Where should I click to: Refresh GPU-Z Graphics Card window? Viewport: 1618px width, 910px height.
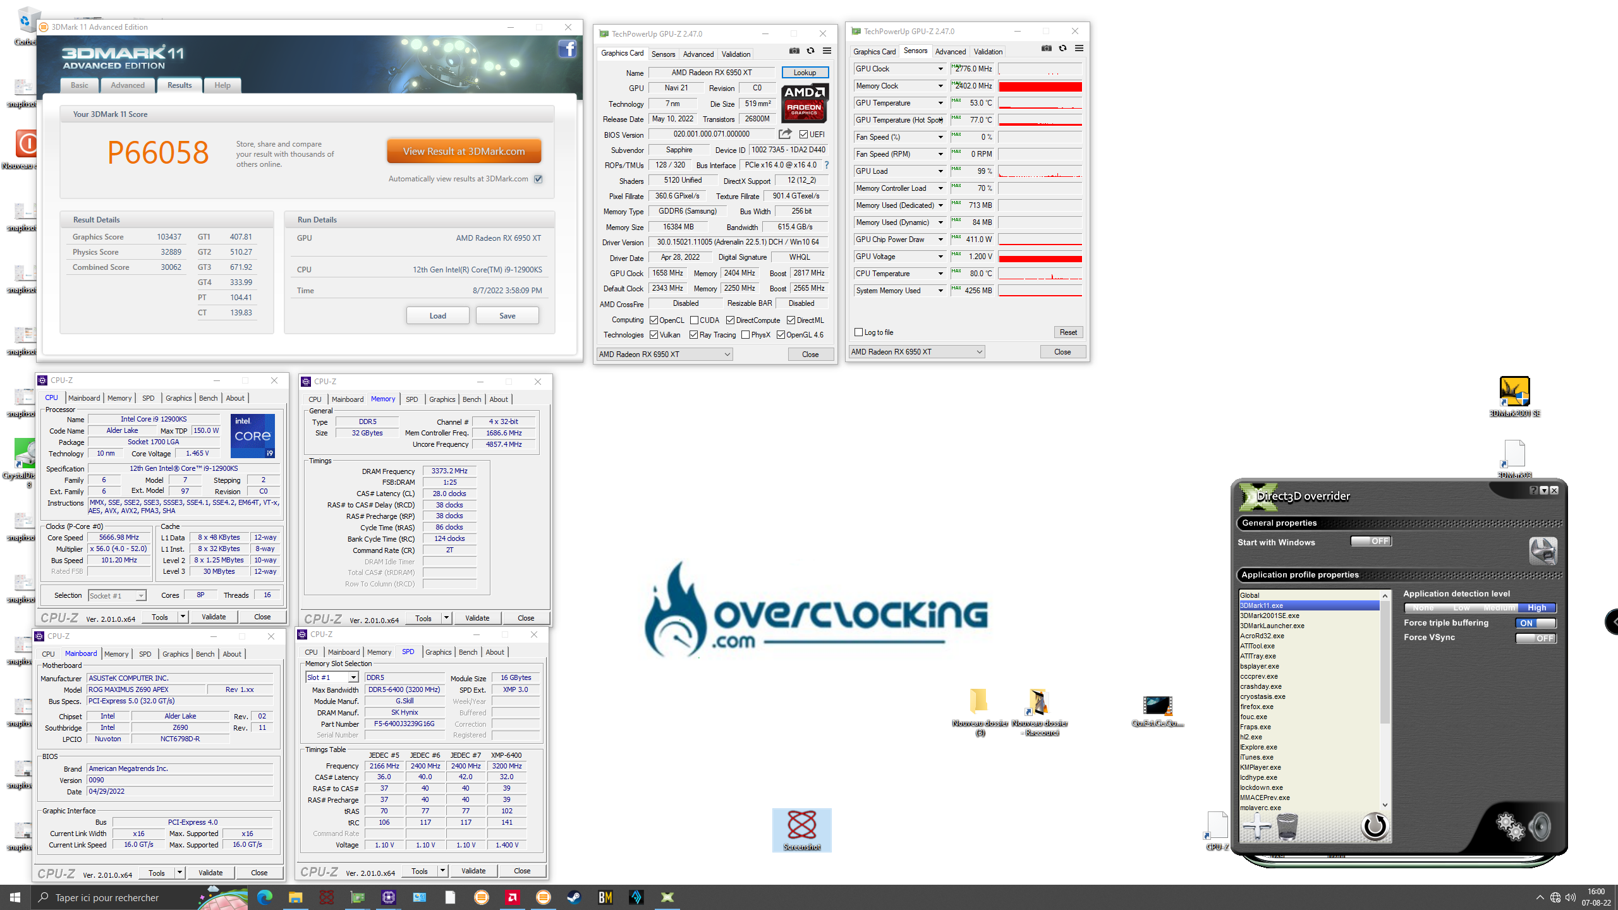tap(810, 51)
